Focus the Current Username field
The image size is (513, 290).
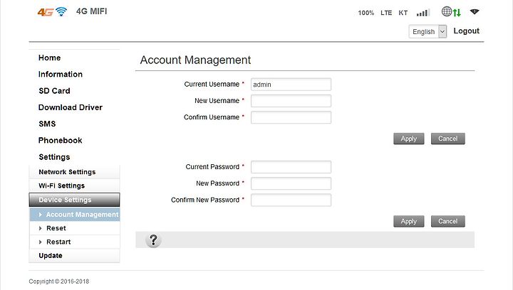(291, 85)
